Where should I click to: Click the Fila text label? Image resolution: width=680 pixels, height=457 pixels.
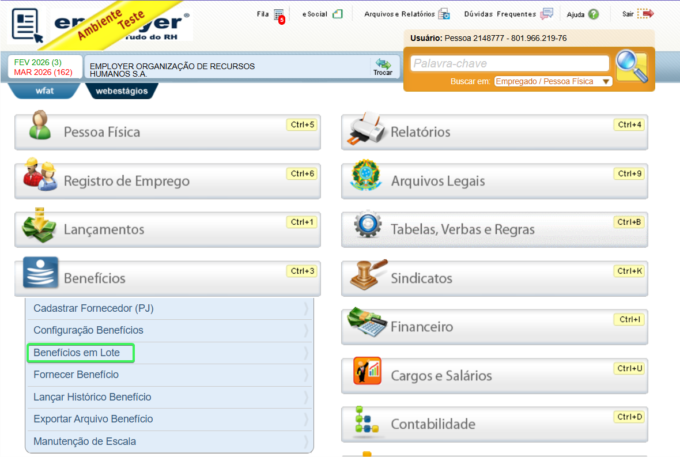click(x=263, y=14)
